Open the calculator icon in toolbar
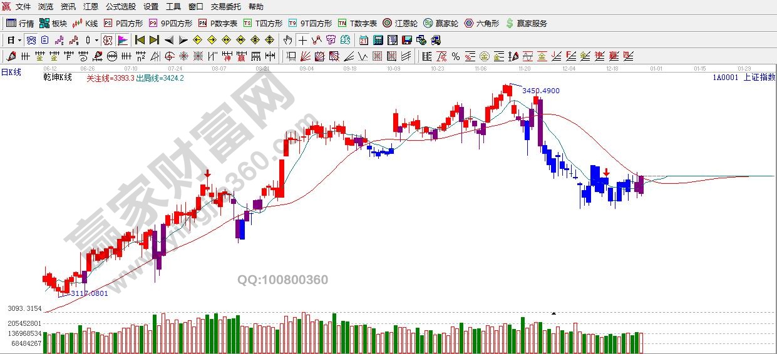The height and width of the screenshot is (354, 777). [x=378, y=40]
